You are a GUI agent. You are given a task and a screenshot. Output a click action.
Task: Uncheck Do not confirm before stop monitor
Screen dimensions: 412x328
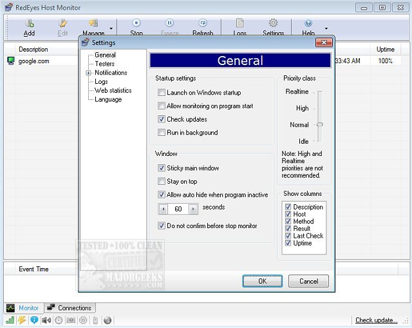click(162, 226)
